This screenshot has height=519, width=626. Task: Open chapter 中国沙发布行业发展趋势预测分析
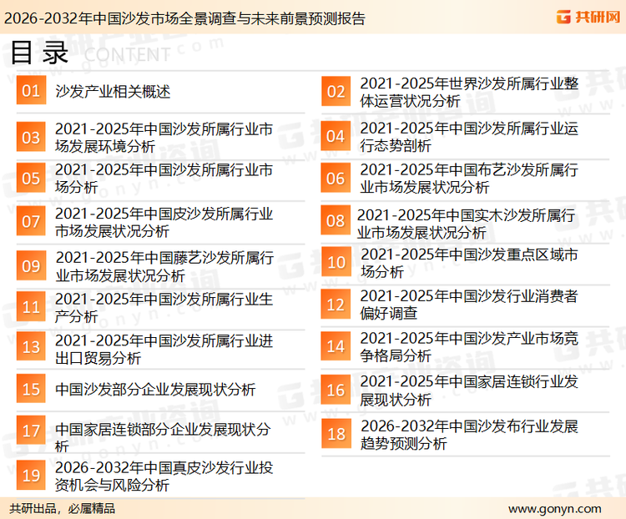click(x=469, y=435)
